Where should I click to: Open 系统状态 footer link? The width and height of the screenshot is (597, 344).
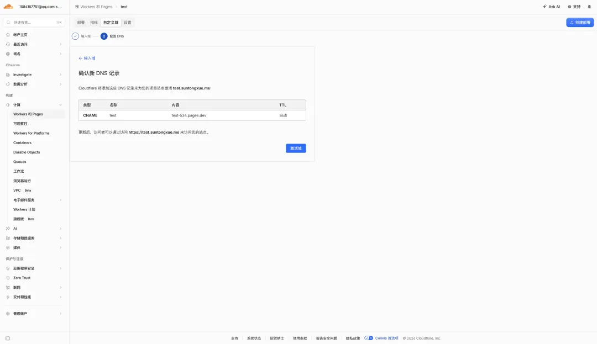pyautogui.click(x=254, y=338)
